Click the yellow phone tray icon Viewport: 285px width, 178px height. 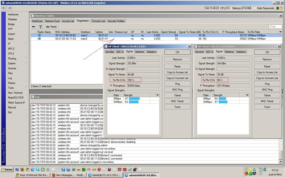coord(250,169)
